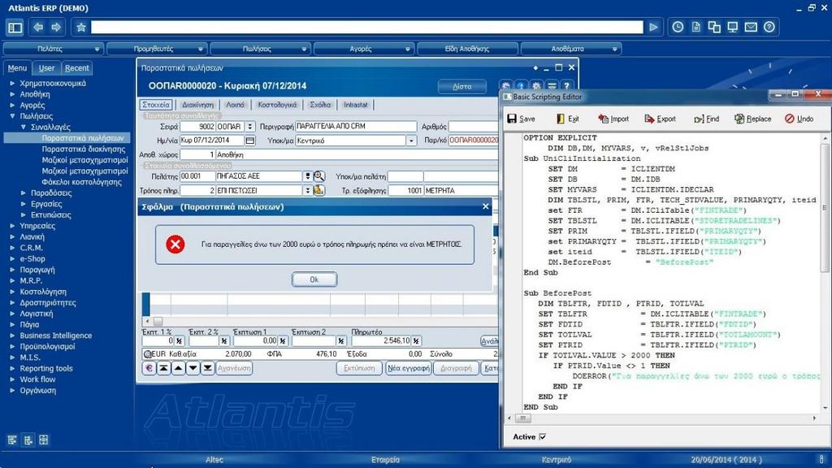Jump to last record arrow icon

click(207, 368)
